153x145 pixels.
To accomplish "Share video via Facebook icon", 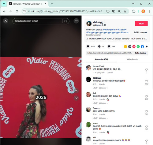I will click(x=142, y=46).
